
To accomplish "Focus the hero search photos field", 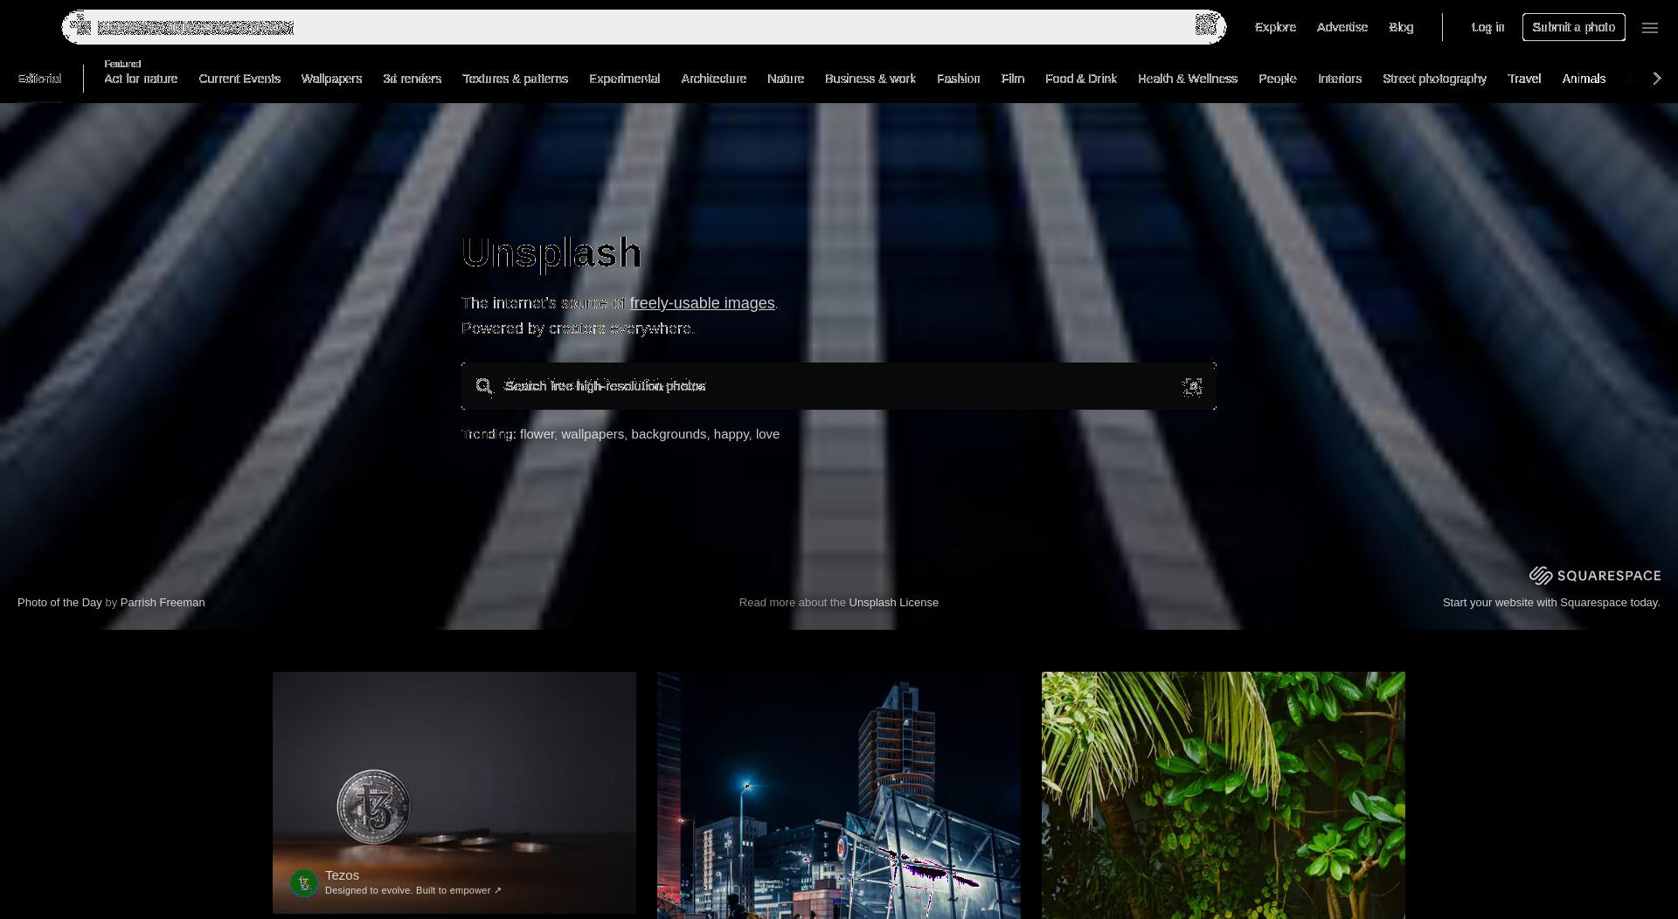I will (839, 386).
